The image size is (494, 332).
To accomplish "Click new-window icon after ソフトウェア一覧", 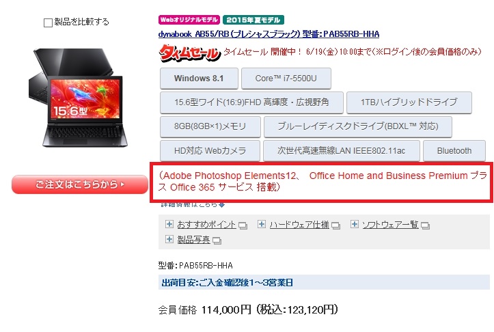I will tap(425, 225).
